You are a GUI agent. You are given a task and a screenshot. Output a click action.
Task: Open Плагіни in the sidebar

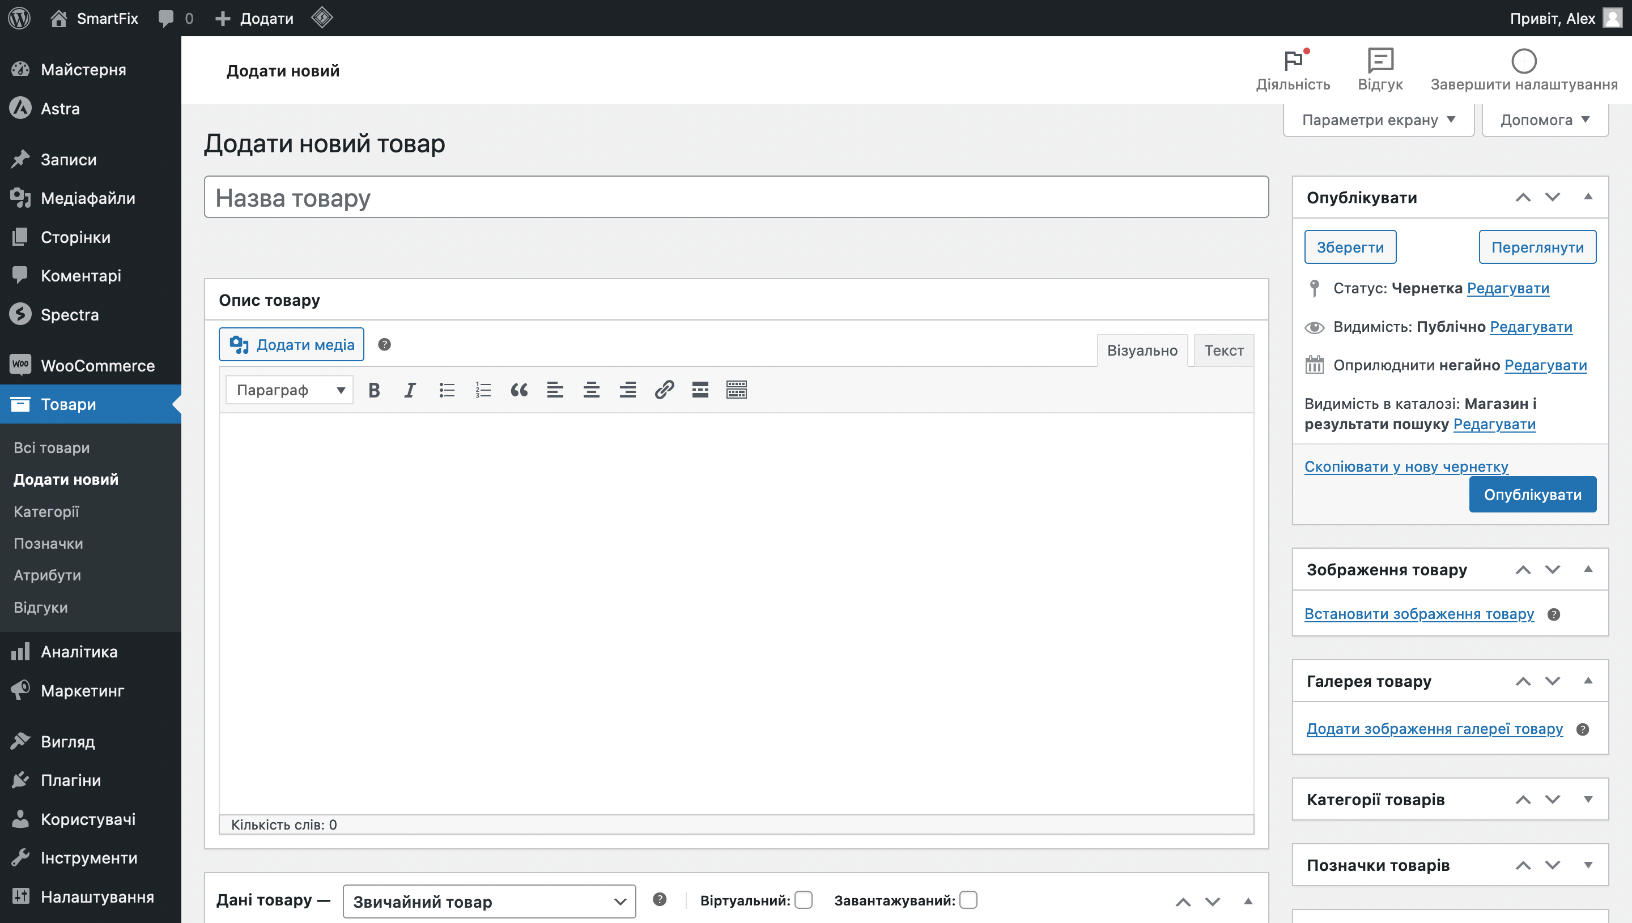[x=91, y=780]
